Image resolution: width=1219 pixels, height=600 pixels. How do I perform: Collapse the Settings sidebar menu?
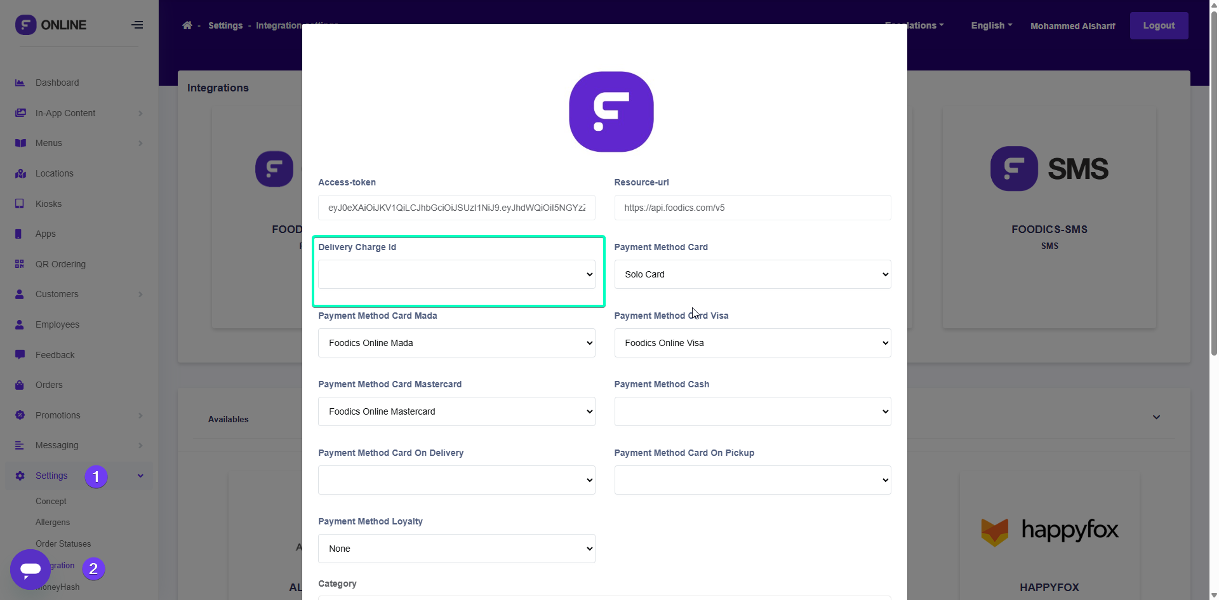(x=140, y=476)
